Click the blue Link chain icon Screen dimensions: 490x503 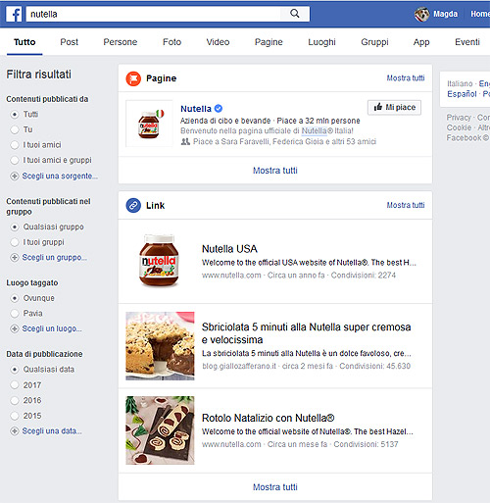(133, 205)
